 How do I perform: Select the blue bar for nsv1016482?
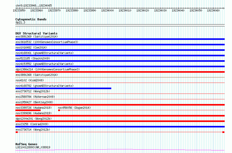(x=120, y=50)
